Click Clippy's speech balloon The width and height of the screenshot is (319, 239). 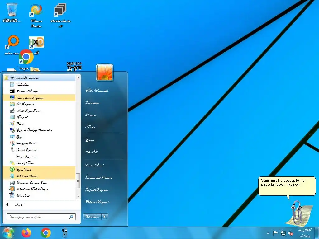287,186
